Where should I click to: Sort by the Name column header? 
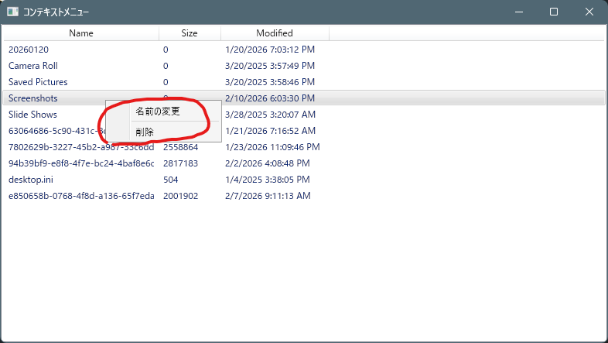click(x=80, y=33)
